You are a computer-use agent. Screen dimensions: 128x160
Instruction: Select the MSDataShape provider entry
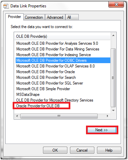(x=28, y=95)
